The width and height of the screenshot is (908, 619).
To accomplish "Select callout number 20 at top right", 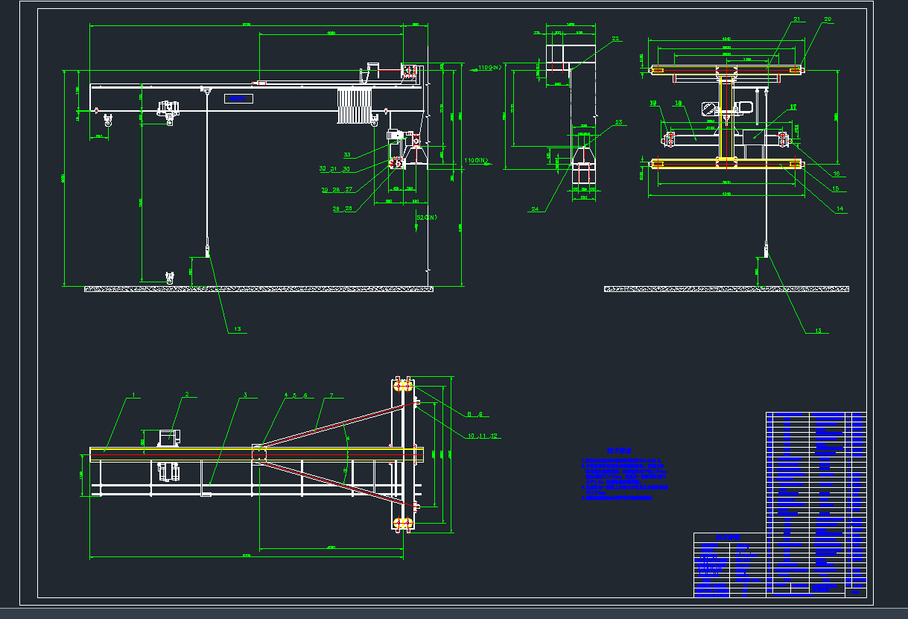I will pos(828,19).
